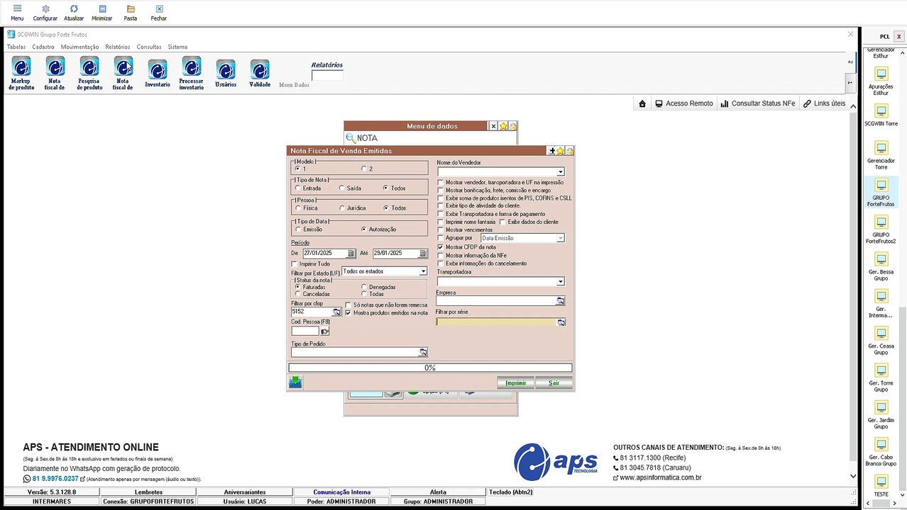
Task: Open the Cadastro menu
Action: (x=43, y=47)
